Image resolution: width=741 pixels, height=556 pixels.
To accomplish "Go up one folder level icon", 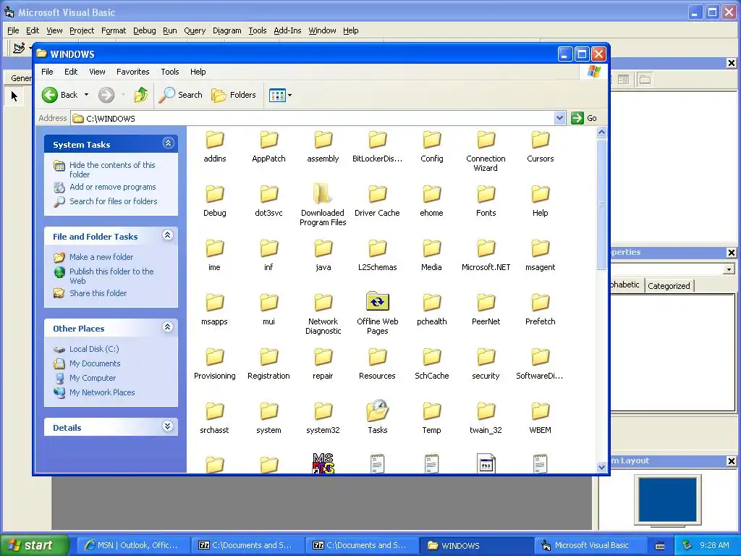I will tap(141, 95).
